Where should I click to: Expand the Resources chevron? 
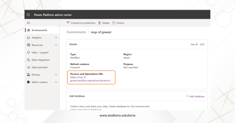tap(56, 45)
